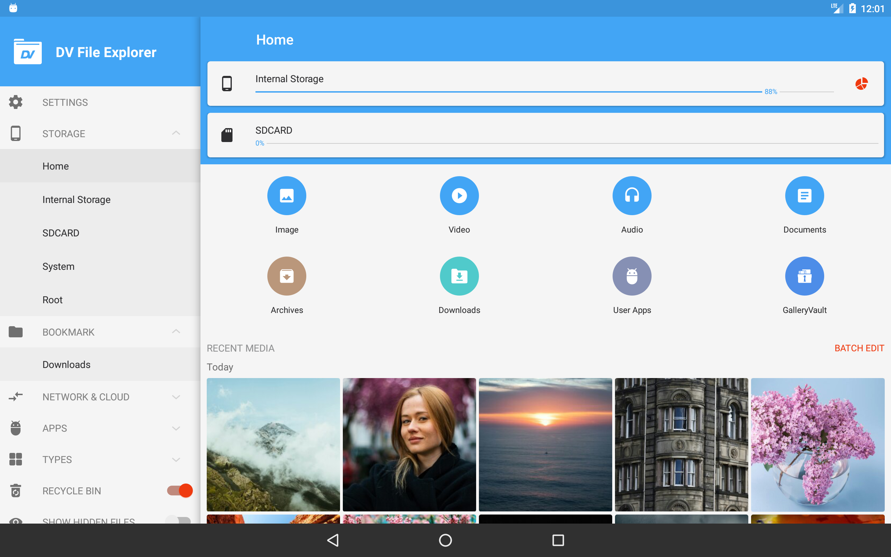Select SDCARD in the sidebar
The width and height of the screenshot is (891, 557).
[x=100, y=233]
